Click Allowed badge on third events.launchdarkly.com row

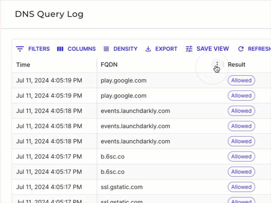click(x=241, y=141)
